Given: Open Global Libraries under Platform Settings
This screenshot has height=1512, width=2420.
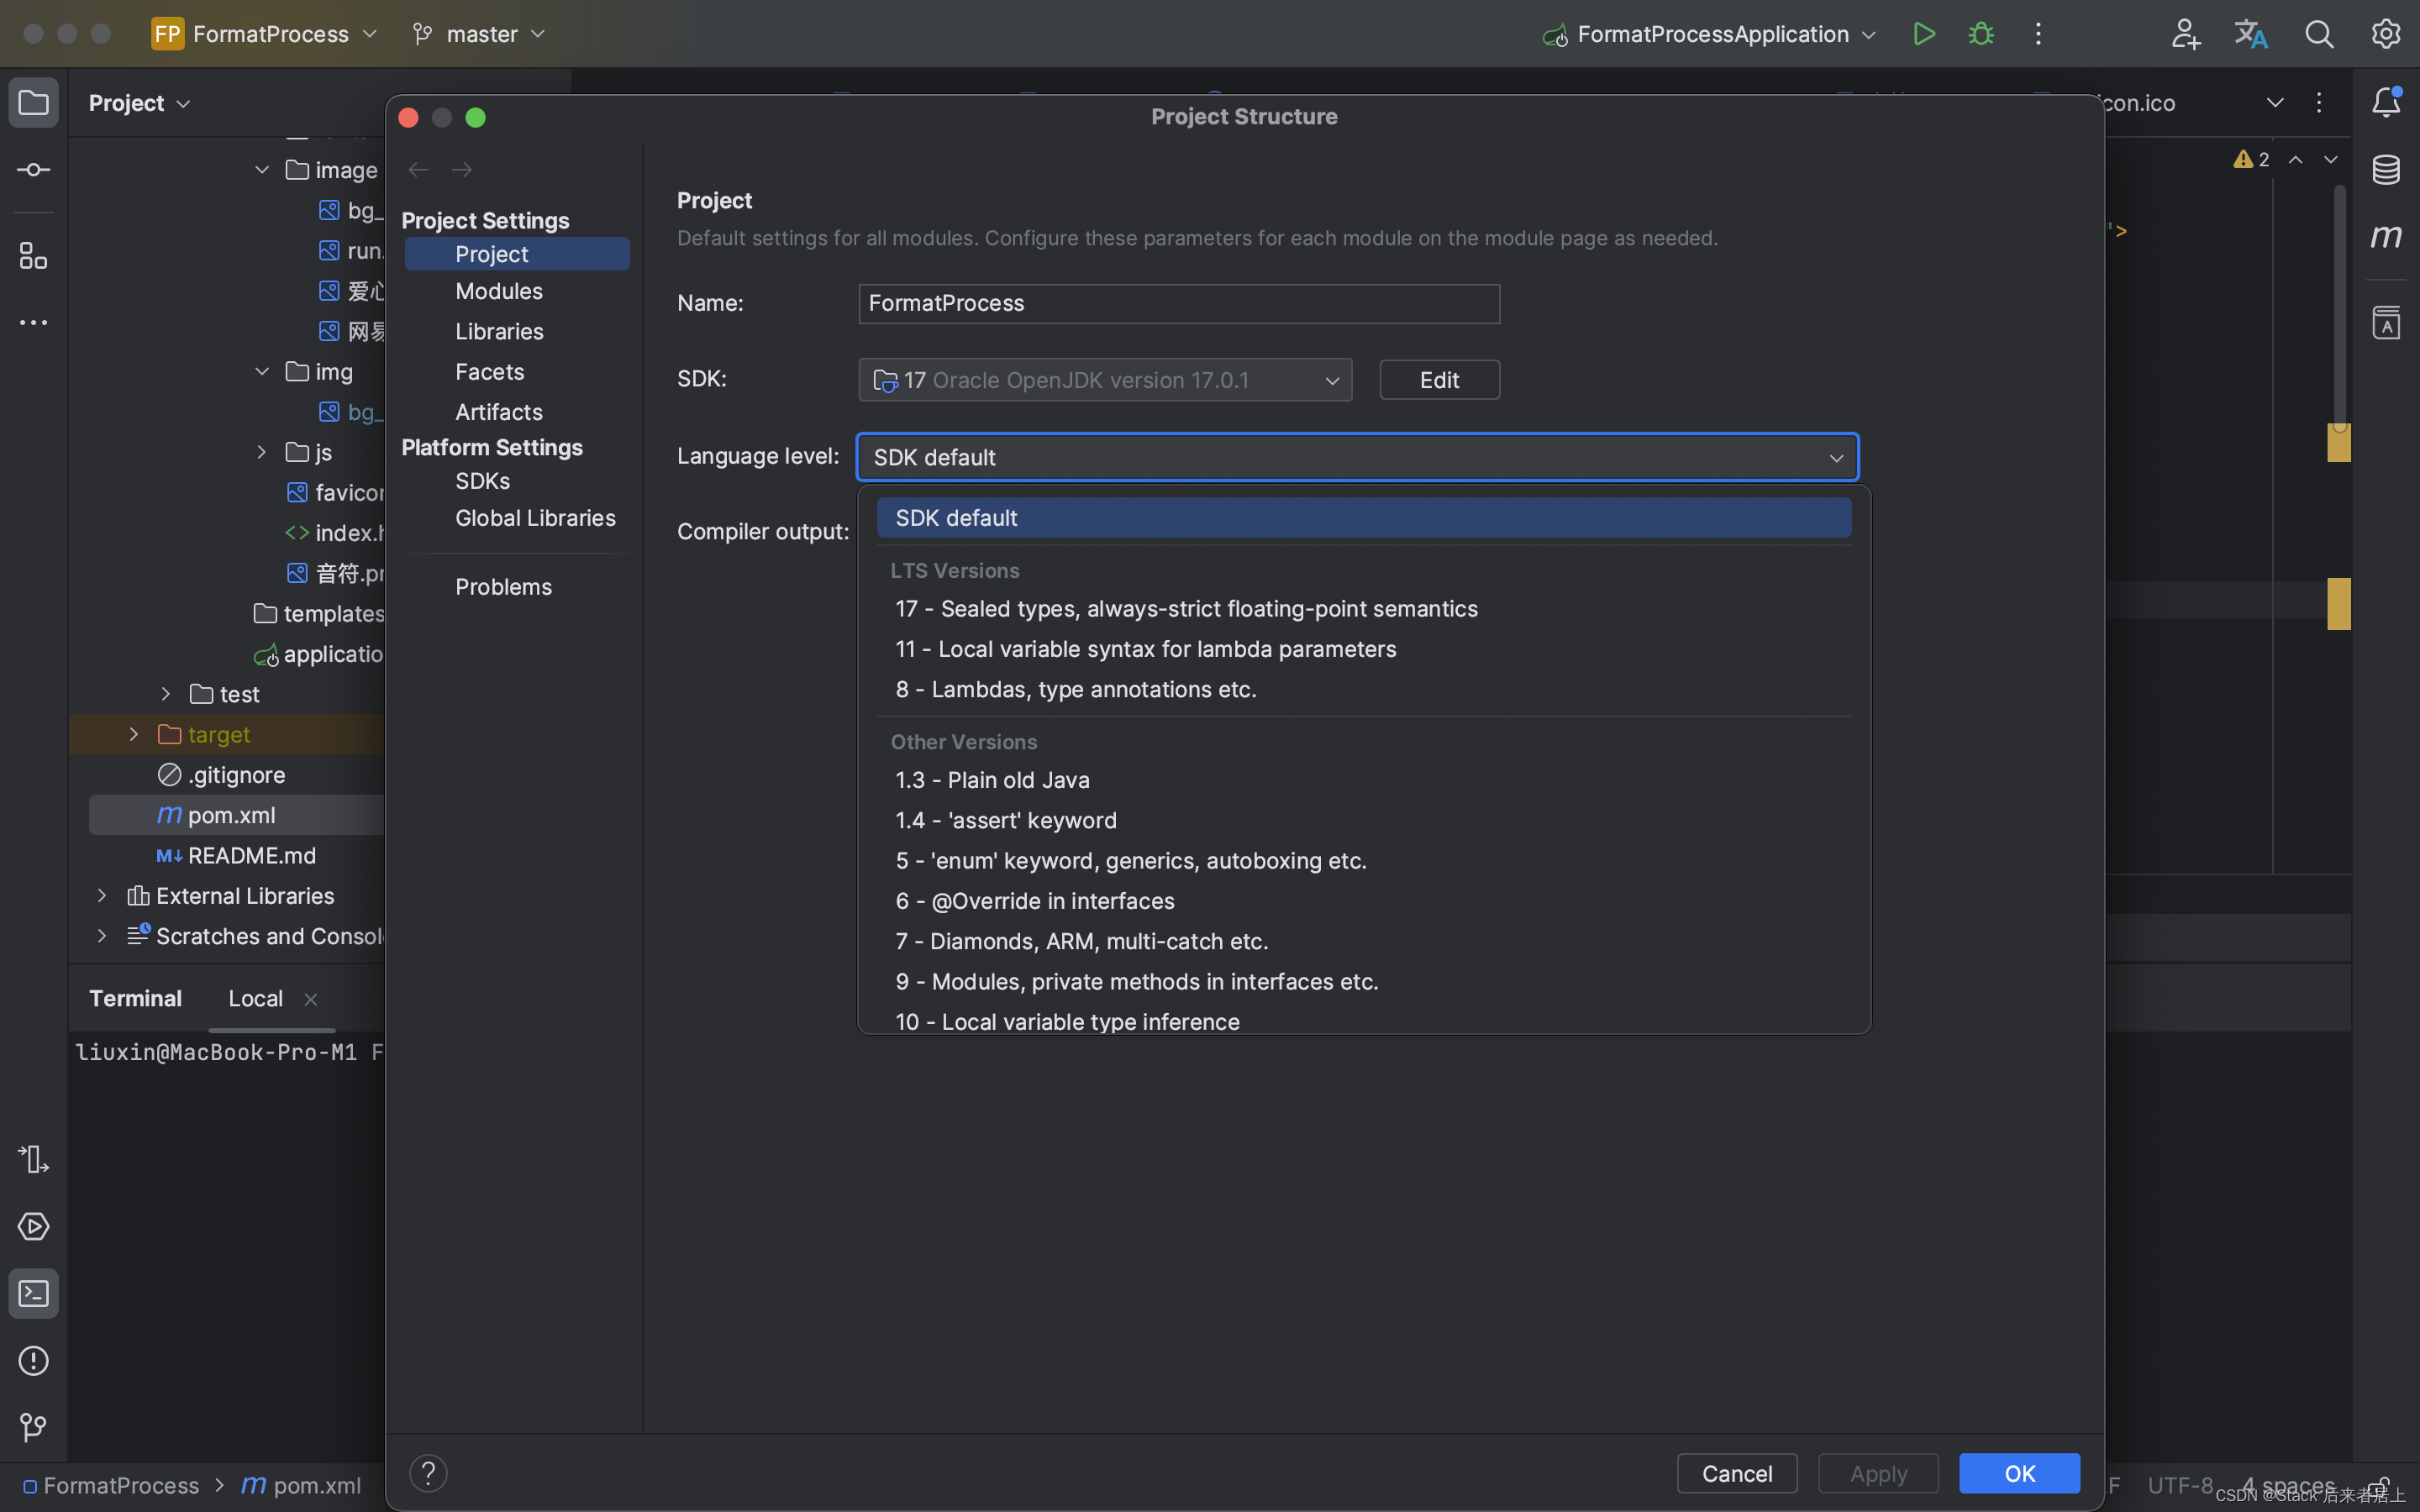Looking at the screenshot, I should pos(535,518).
